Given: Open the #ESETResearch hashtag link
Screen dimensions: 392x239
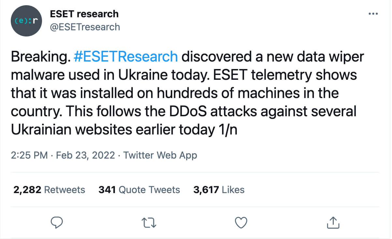Looking at the screenshot, I should pyautogui.click(x=126, y=57).
